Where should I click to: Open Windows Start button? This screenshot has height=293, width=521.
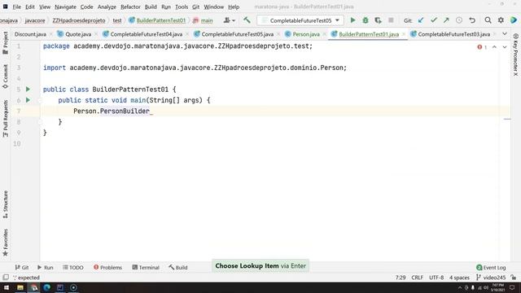7,287
